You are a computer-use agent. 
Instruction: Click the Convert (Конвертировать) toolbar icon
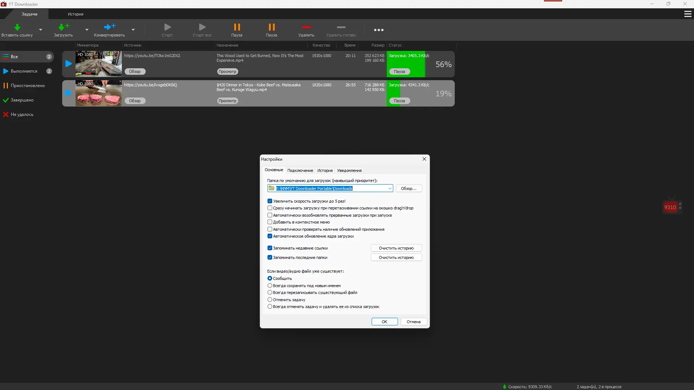[x=109, y=27]
